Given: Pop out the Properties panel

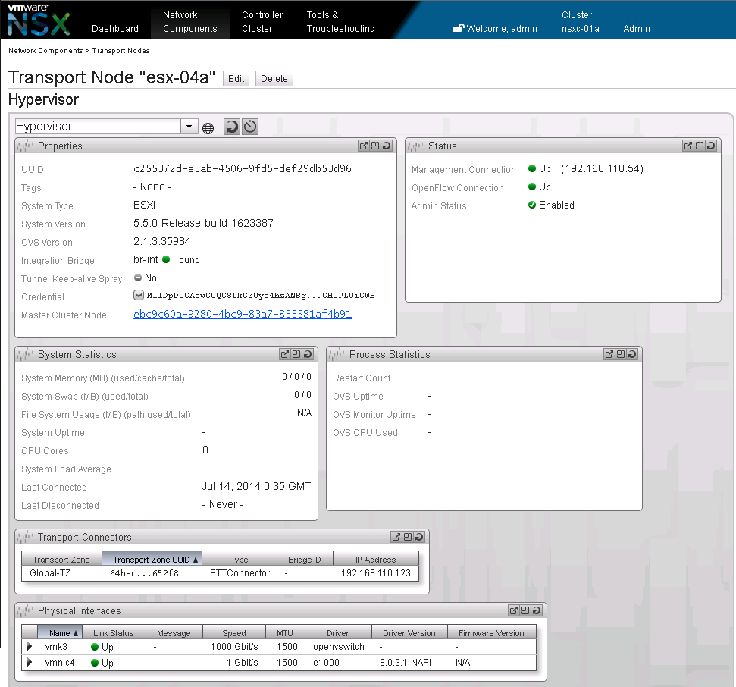Looking at the screenshot, I should [364, 146].
